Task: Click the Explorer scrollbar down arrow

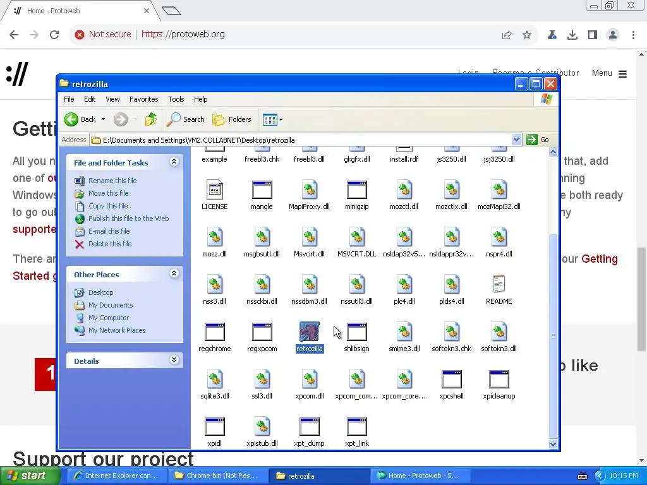Action: 553,444
